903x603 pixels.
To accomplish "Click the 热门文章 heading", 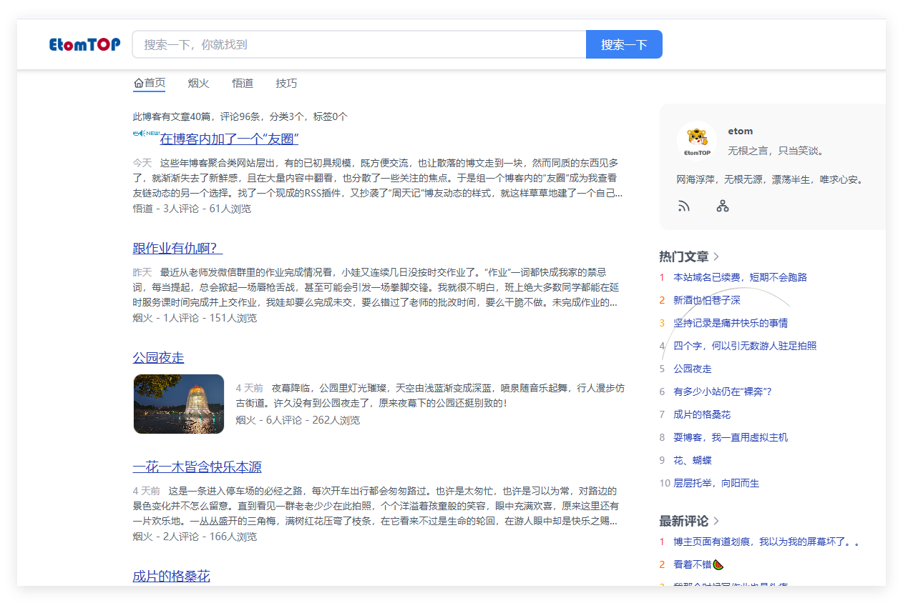I will (x=684, y=256).
